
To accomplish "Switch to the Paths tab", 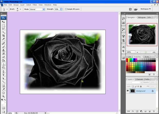I will click(147, 79).
